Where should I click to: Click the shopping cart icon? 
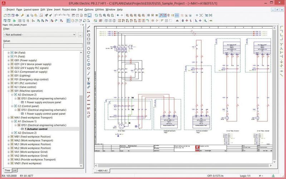206,15
